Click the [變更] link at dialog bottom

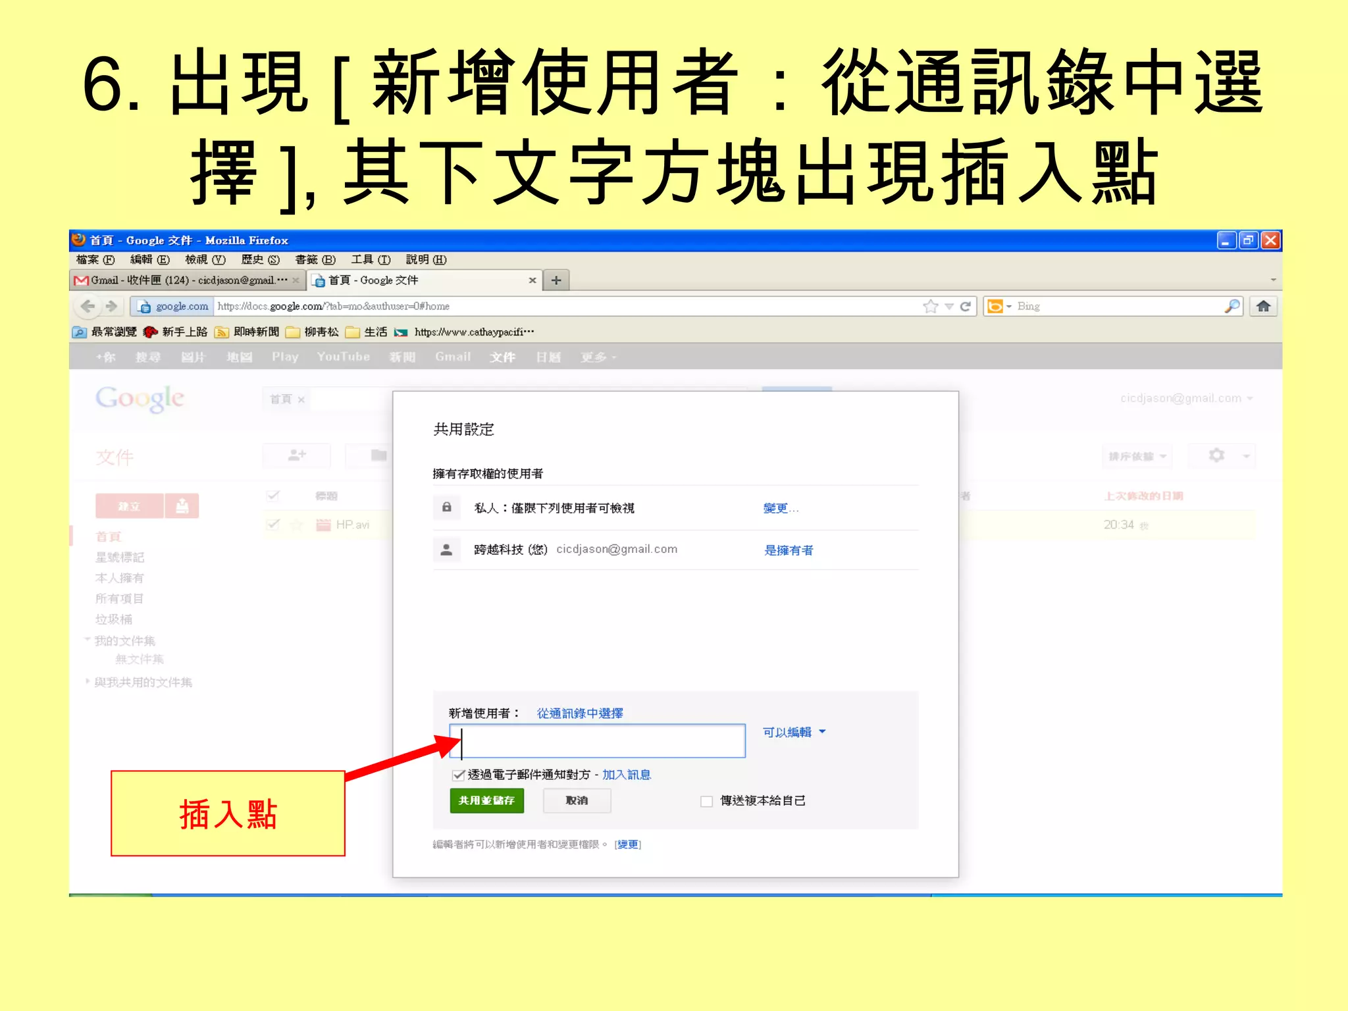(x=628, y=844)
